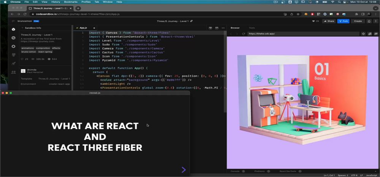Click the Create button

click(x=358, y=21)
